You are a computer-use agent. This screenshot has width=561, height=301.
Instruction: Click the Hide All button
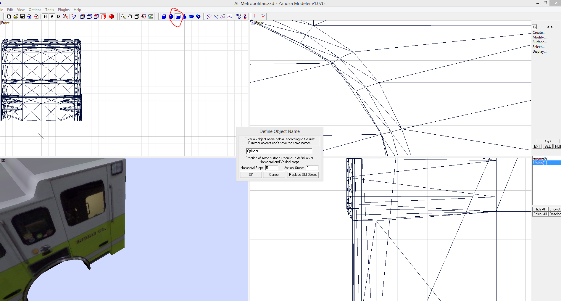[x=539, y=209]
